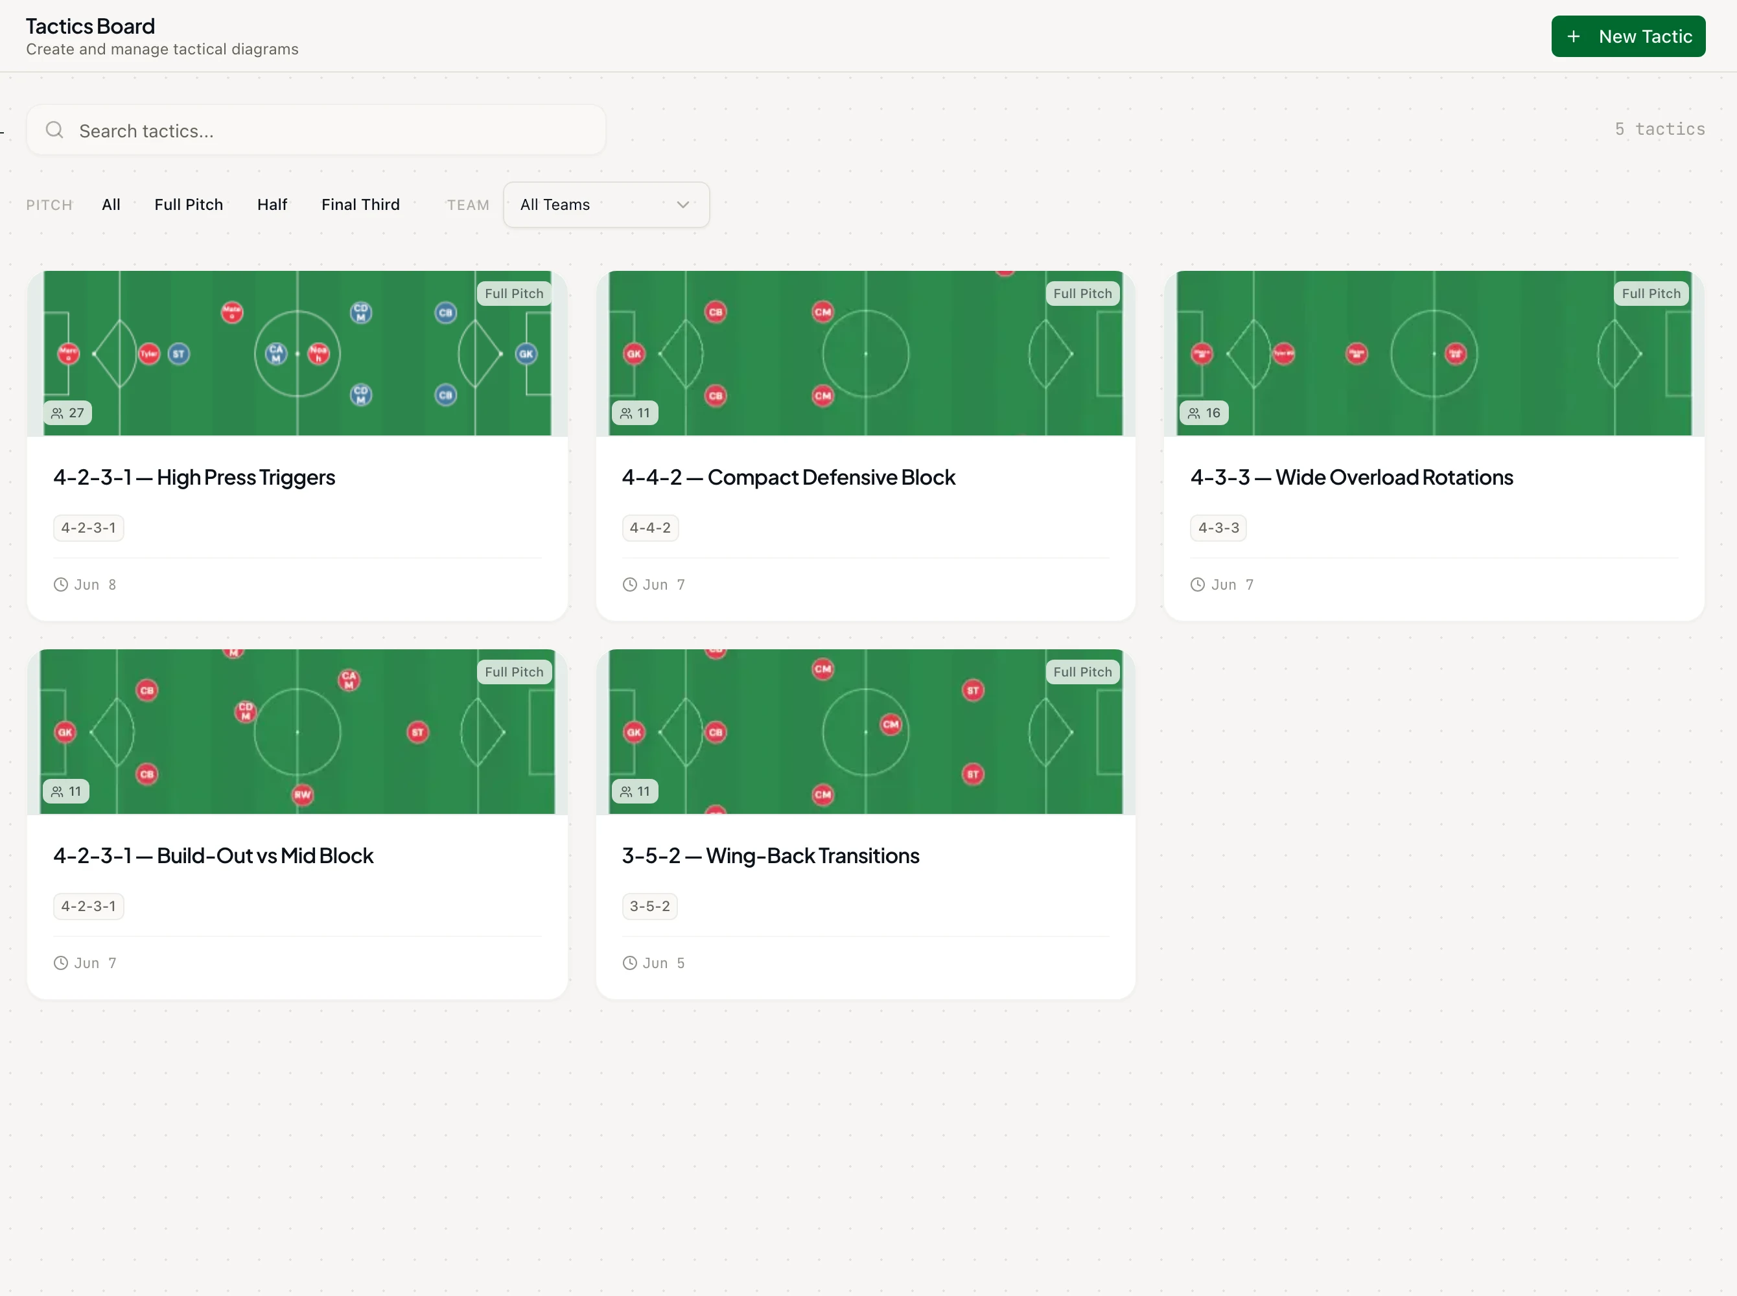1737x1296 pixels.
Task: Open High Press Triggers pitch thumbnail
Action: pos(297,353)
